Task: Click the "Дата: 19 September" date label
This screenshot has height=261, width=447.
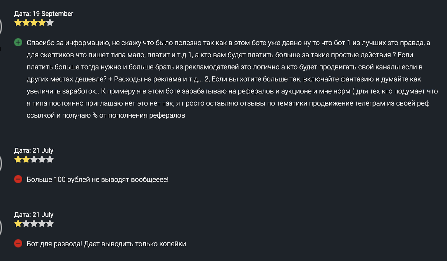Action: [44, 14]
